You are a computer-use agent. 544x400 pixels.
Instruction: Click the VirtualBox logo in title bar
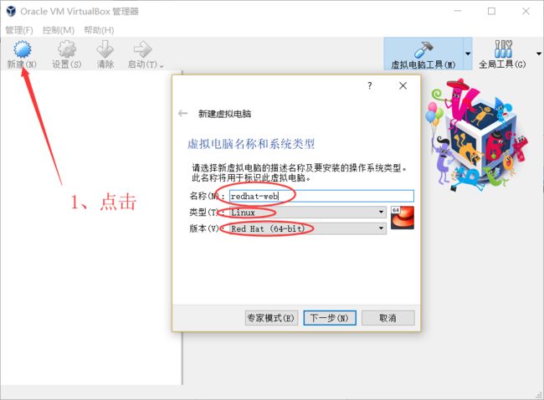click(x=11, y=12)
